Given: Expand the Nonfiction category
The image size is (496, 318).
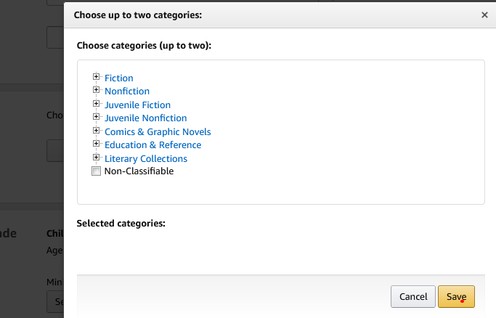Looking at the screenshot, I should [96, 90].
